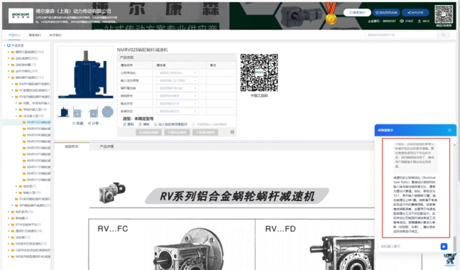460x270 pixels.
Task: Click the blue send arrow in AI chat
Action: [444, 246]
